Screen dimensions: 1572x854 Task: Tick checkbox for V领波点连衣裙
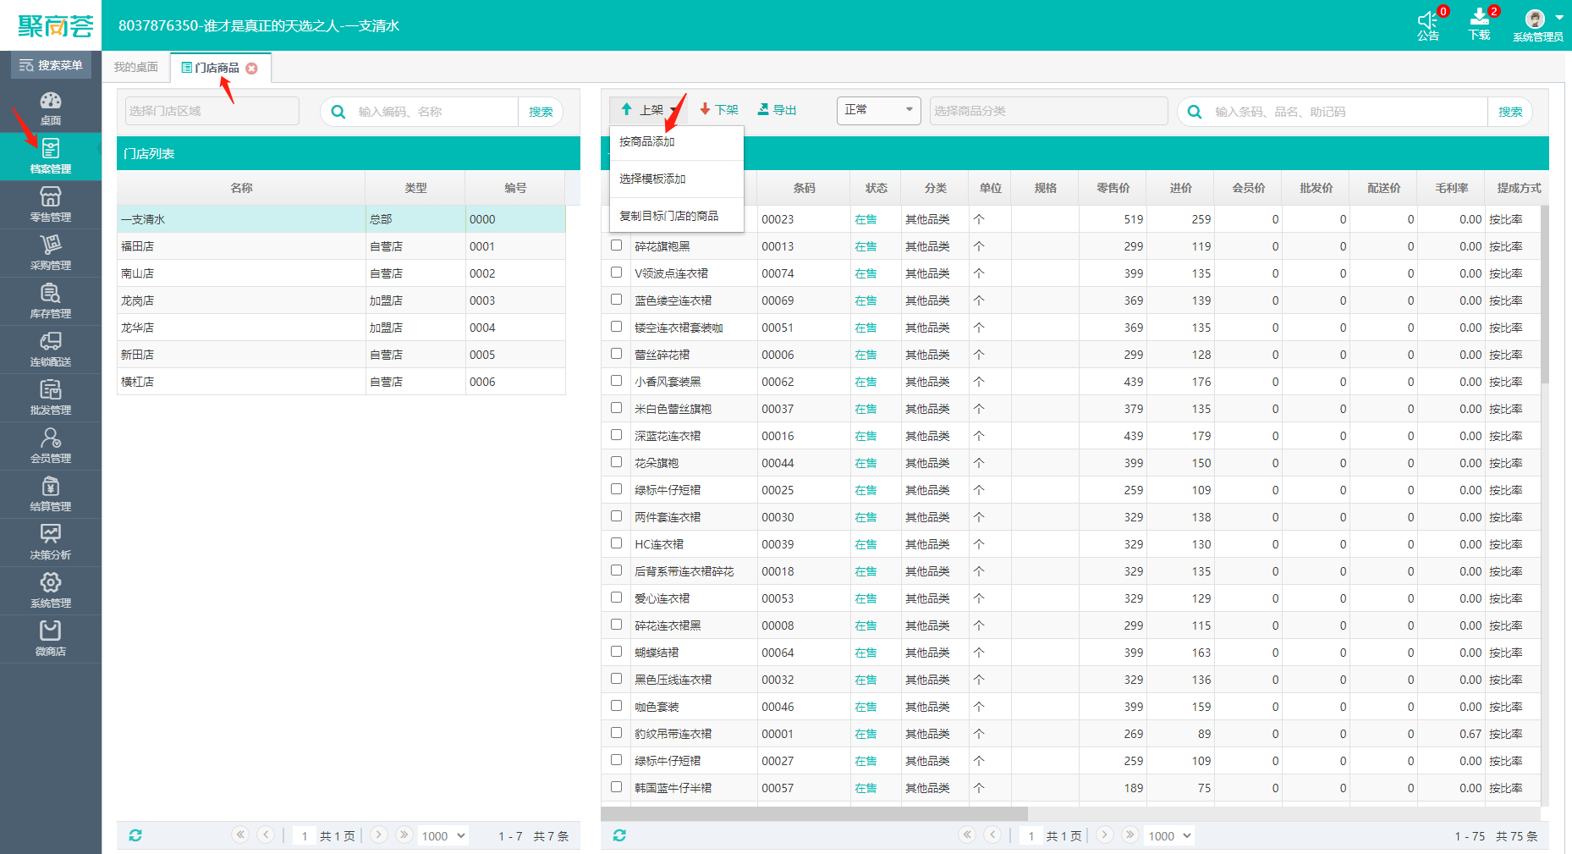617,273
